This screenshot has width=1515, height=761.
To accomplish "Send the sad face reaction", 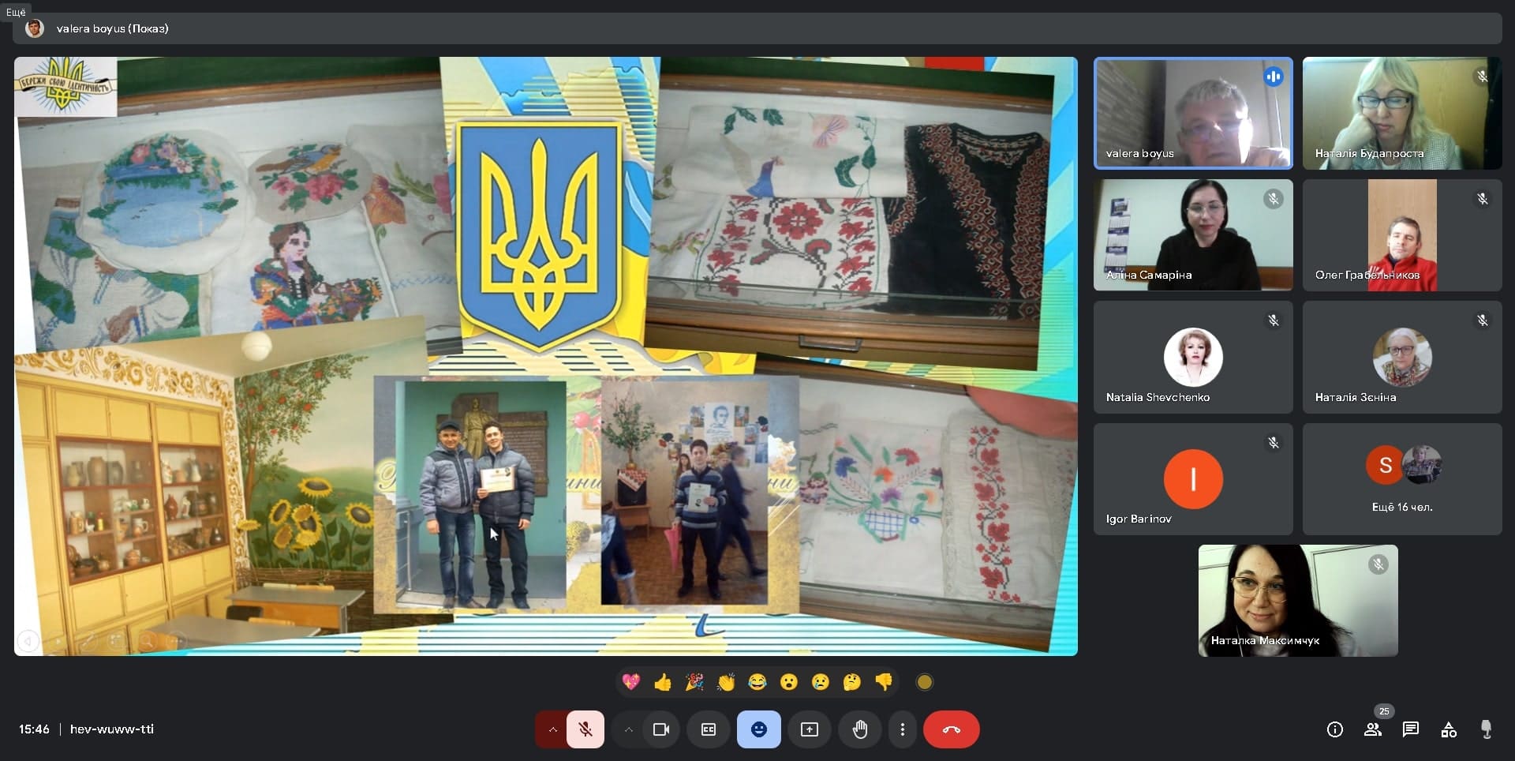I will 821,682.
